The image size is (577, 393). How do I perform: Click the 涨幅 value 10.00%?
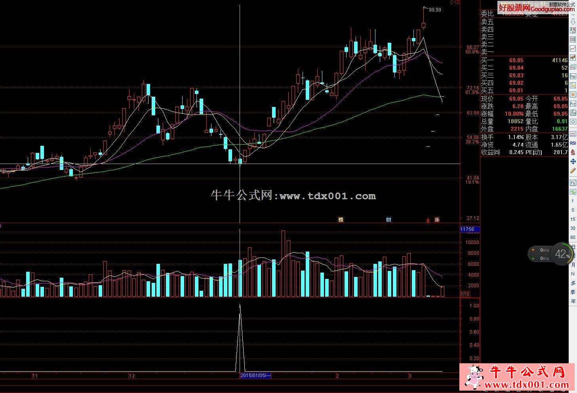point(514,114)
